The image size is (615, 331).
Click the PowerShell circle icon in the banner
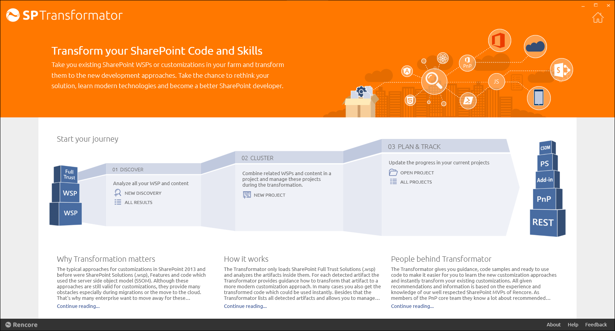[x=468, y=101]
